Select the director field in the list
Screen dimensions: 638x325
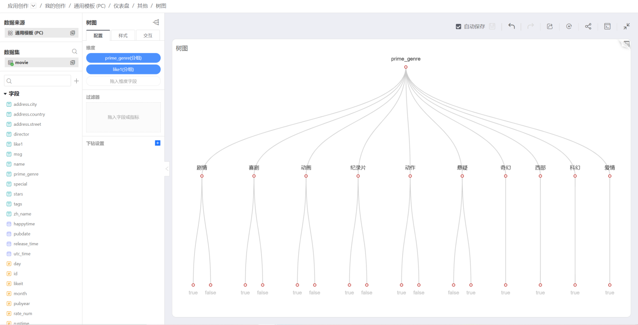click(21, 134)
